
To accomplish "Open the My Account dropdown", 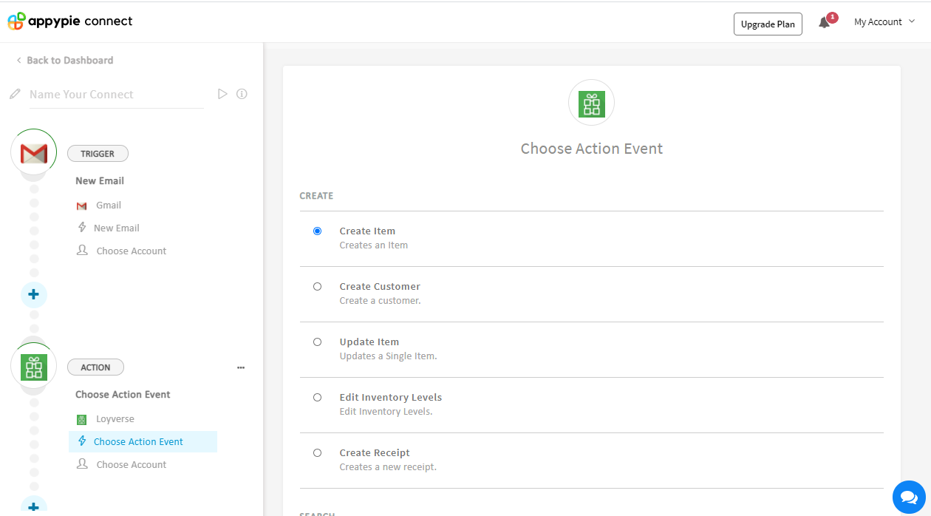I will pyautogui.click(x=884, y=22).
